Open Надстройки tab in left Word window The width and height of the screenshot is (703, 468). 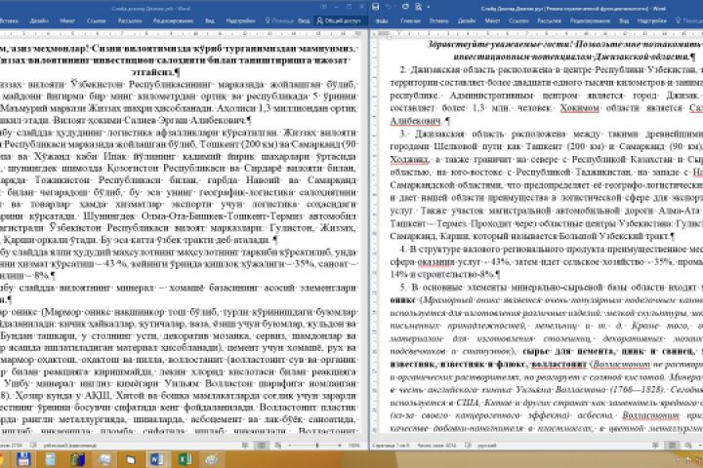tap(240, 20)
